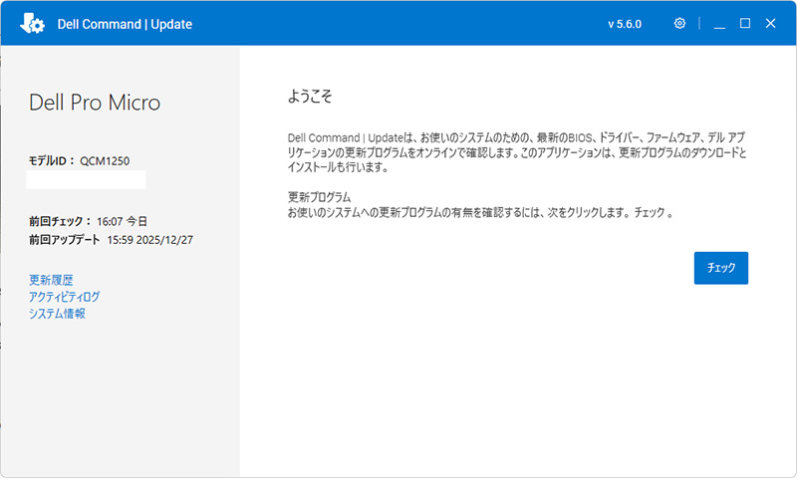Maximize the Dell Command Update window
Image resolution: width=797 pixels, height=478 pixels.
pos(744,23)
